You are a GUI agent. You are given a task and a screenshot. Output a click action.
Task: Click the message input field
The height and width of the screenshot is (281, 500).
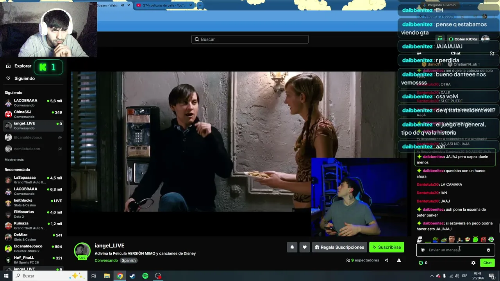(455, 250)
